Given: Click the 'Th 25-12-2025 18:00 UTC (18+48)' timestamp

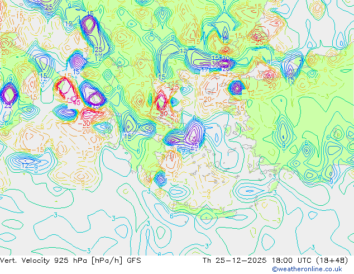Looking at the screenshot, I should point(275,261).
